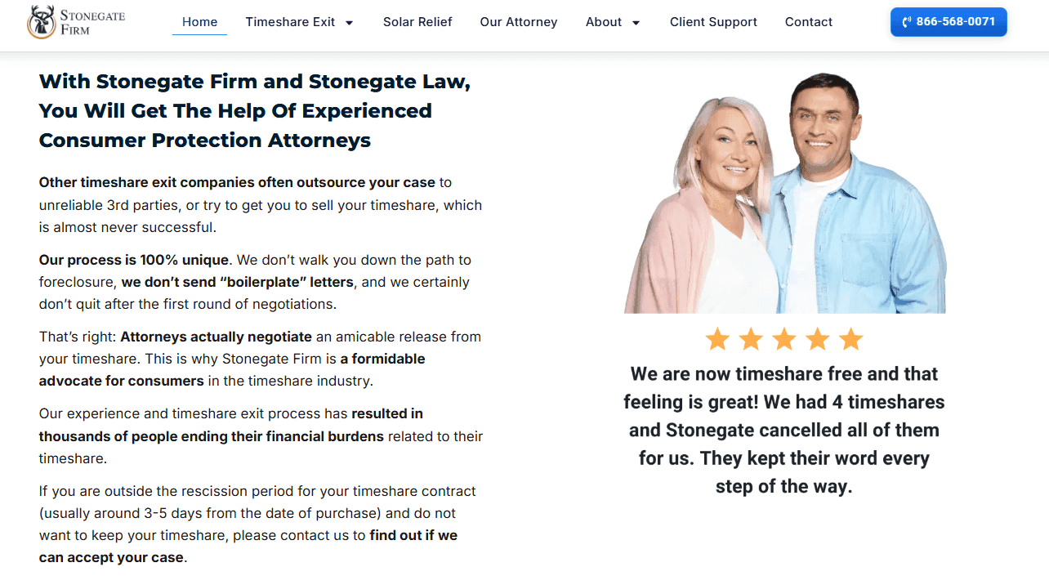Click the third orange rating star
1049x576 pixels.
click(x=784, y=338)
